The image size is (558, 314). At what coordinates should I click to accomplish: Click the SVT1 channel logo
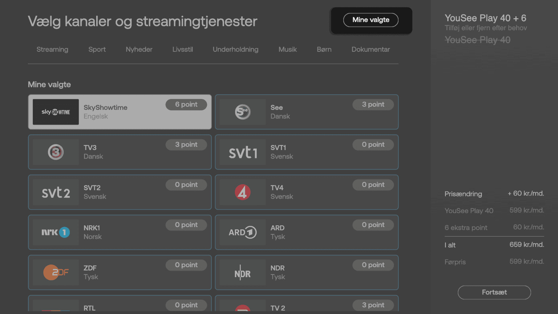tap(243, 152)
